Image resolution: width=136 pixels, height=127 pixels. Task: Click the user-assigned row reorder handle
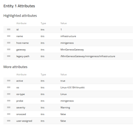pos(9,121)
